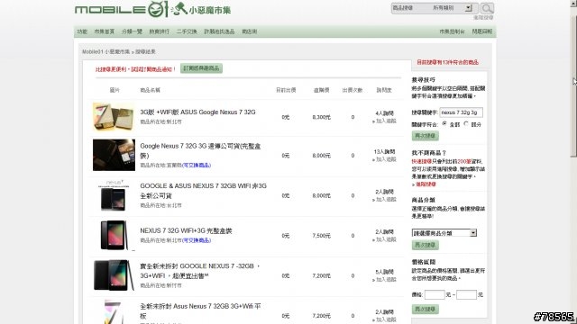This screenshot has width=577, height=324.
Task: Click the 小惡魔市集 gavel logo
Action: tap(201, 9)
